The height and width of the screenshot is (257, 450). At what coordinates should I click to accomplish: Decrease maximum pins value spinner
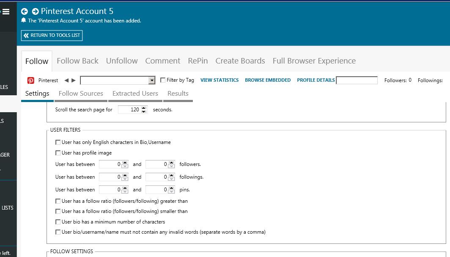point(171,191)
